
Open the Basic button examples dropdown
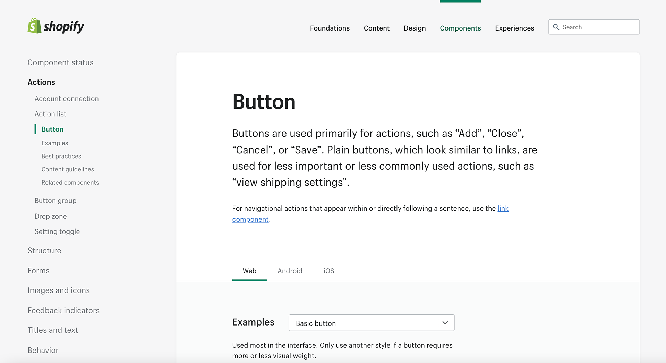[x=372, y=323]
